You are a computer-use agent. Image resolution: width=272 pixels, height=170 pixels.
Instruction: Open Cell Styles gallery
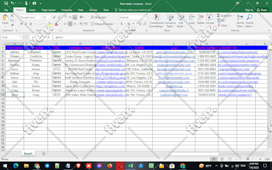181,21
